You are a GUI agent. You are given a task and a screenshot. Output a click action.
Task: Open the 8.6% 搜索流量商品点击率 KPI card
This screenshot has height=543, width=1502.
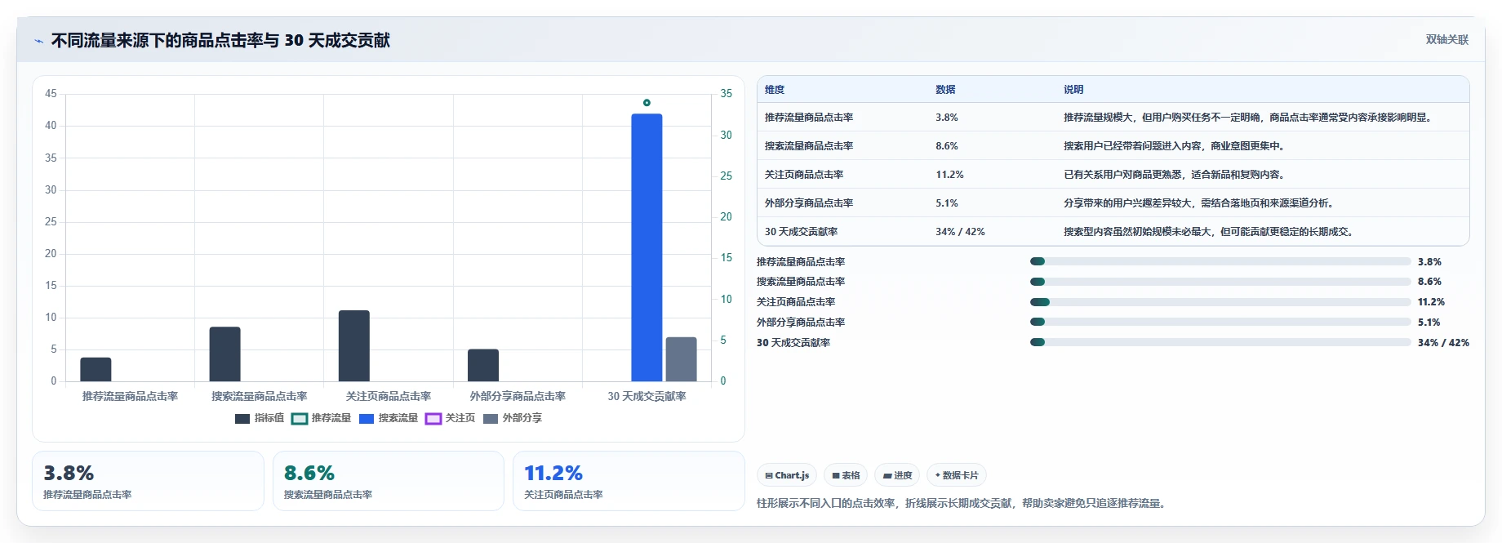(389, 481)
